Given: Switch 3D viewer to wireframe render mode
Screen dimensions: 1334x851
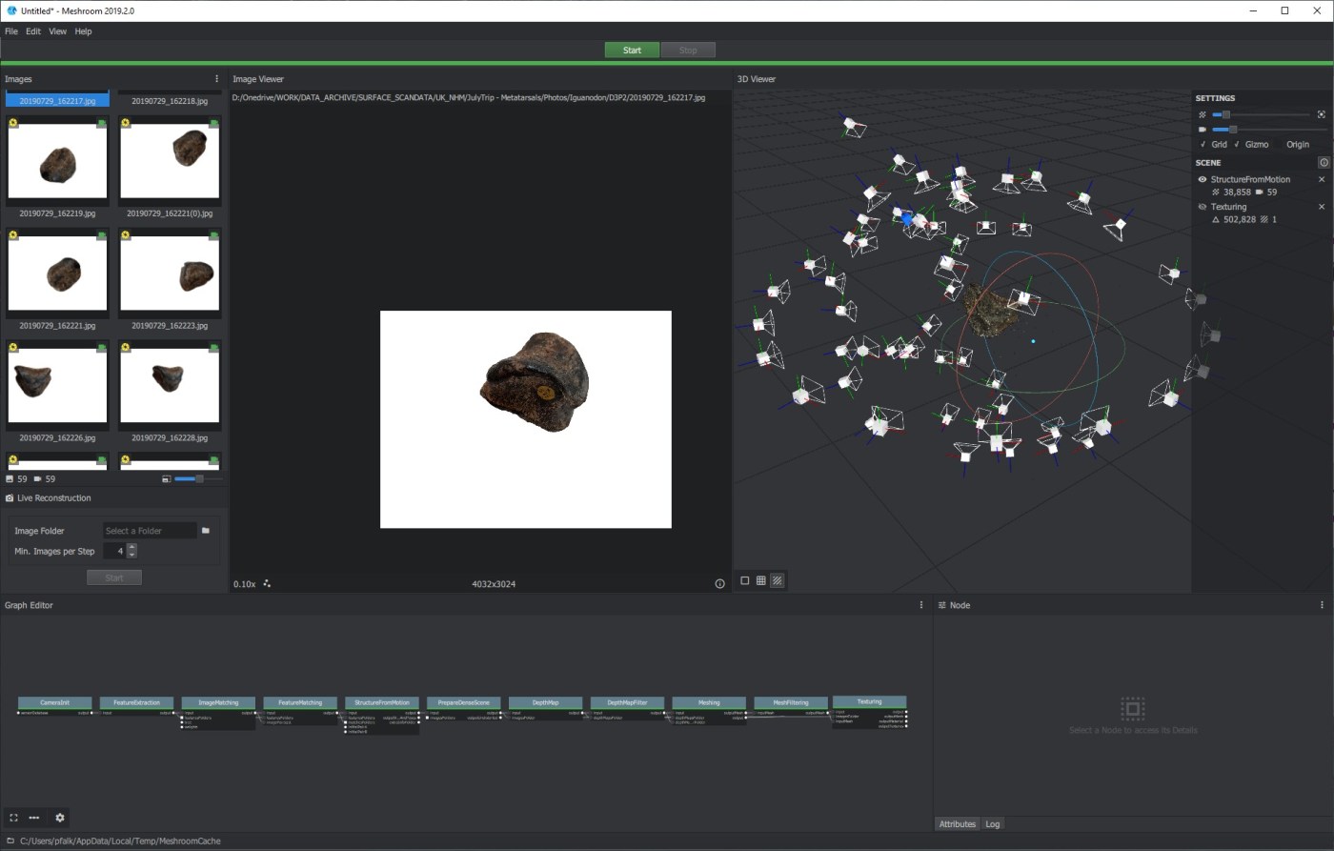Looking at the screenshot, I should click(761, 580).
